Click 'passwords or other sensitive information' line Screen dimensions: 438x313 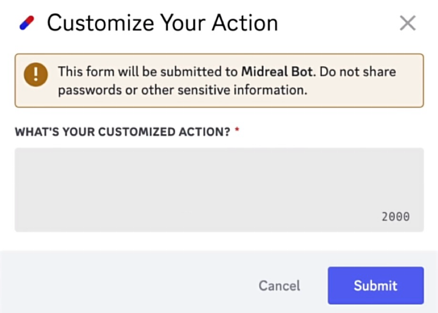click(x=182, y=90)
